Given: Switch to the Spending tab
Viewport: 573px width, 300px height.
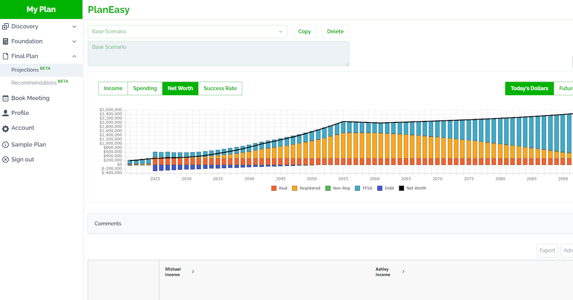Looking at the screenshot, I should click(x=145, y=89).
